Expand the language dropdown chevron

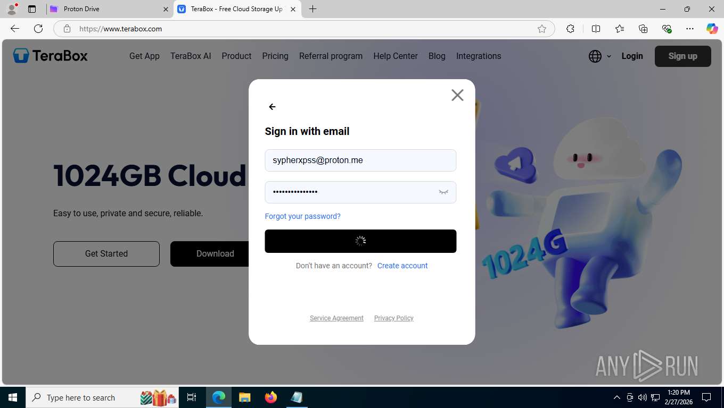pyautogui.click(x=609, y=56)
